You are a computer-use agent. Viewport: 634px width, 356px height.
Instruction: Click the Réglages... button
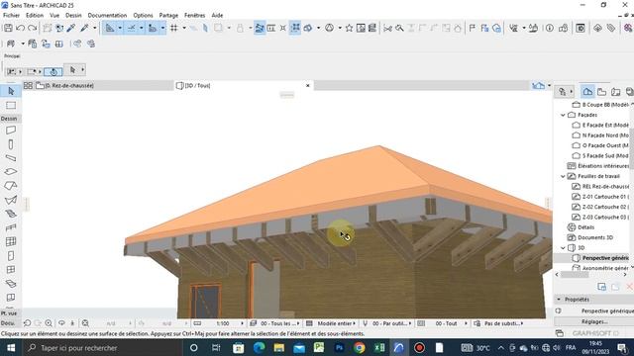point(594,321)
